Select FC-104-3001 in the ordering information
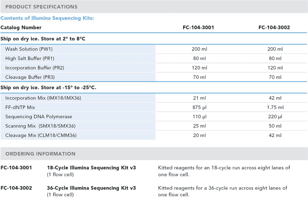This screenshot has height=205, width=308. click(16, 168)
